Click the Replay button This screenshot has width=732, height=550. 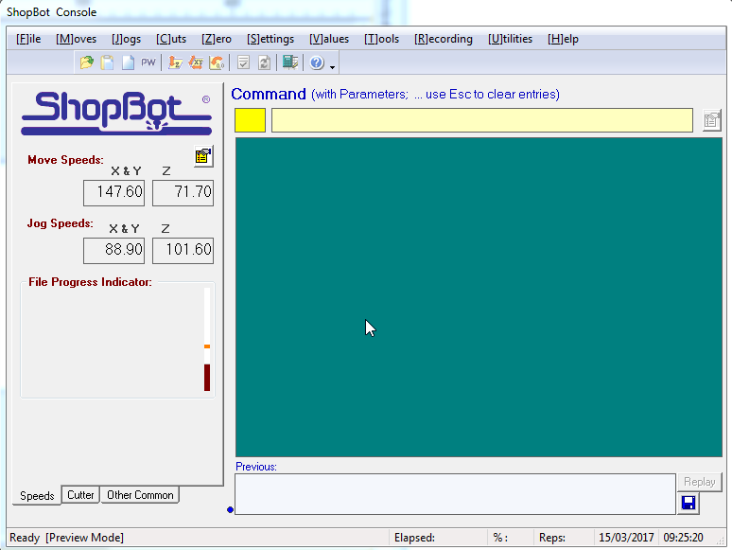[699, 482]
